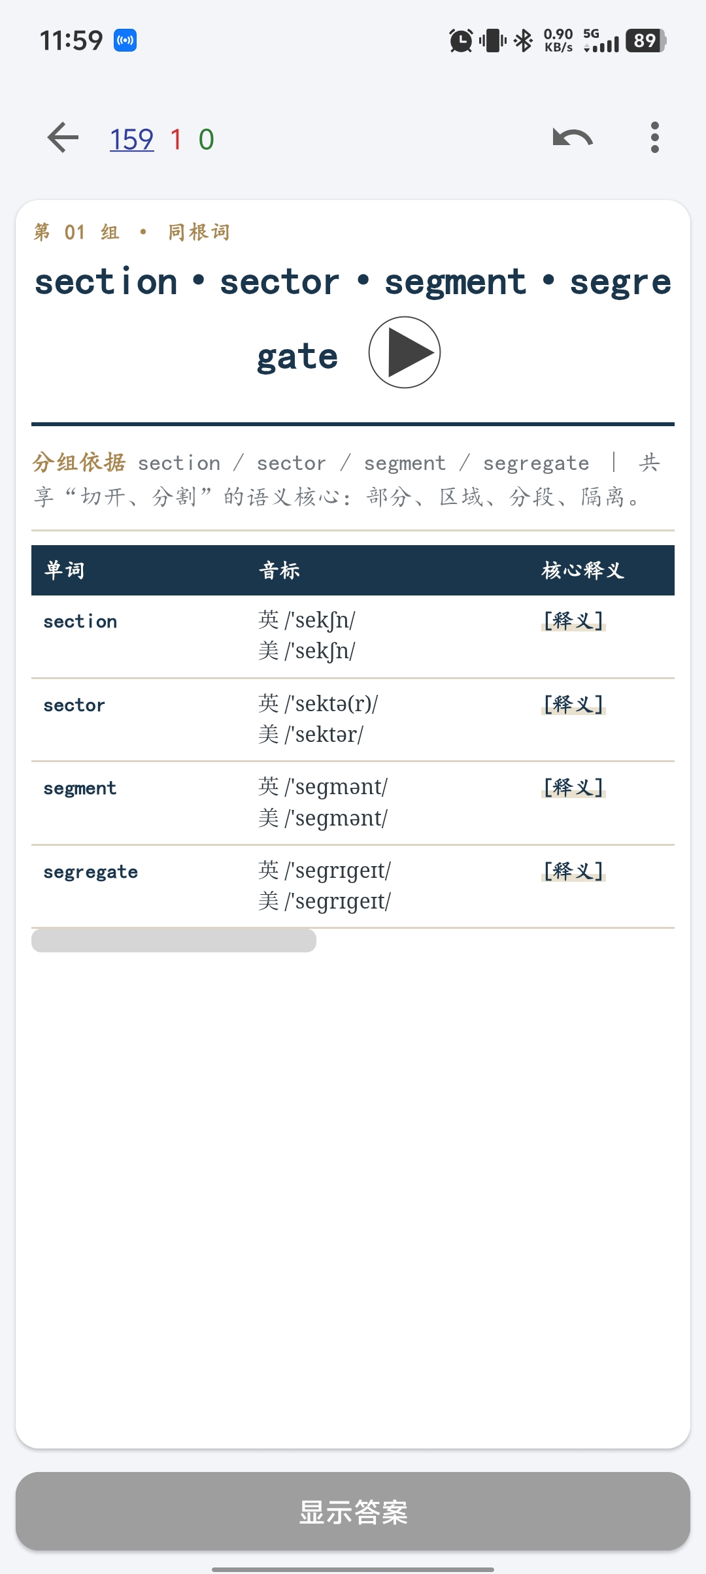The image size is (706, 1574).
Task: Play the word group audio
Action: [405, 352]
